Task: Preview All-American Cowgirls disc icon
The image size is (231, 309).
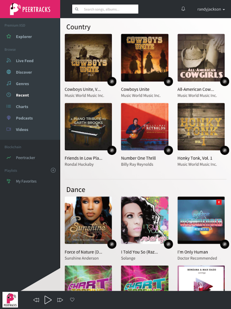Action: coord(224,81)
